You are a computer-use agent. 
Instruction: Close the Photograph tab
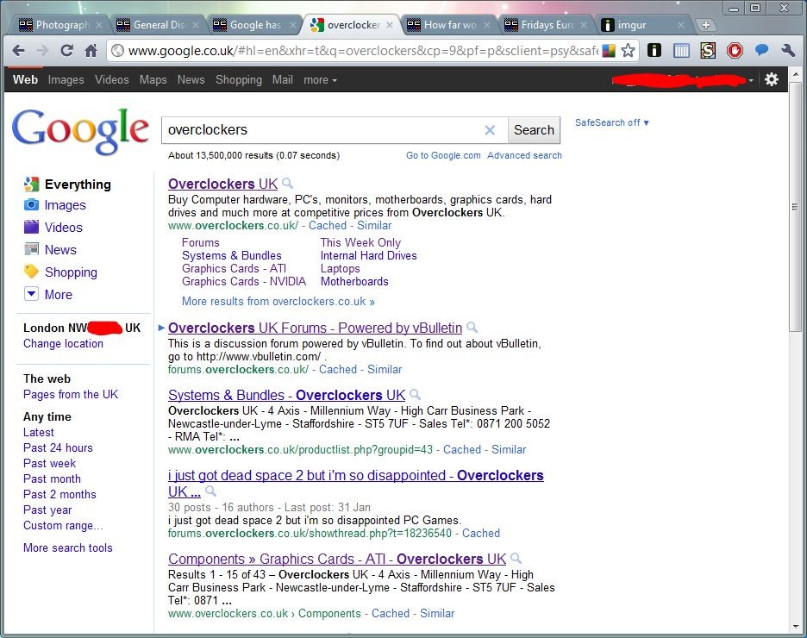coord(99,25)
